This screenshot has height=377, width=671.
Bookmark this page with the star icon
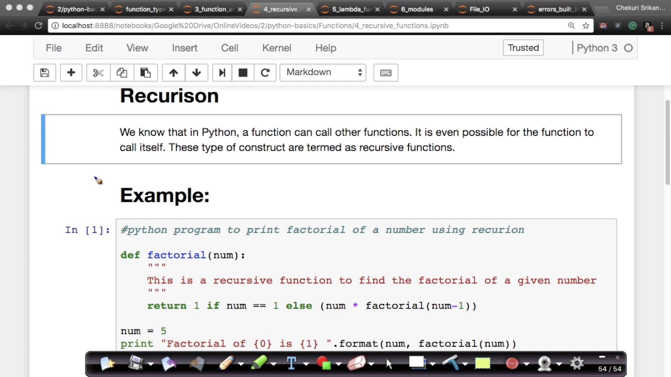coord(586,25)
